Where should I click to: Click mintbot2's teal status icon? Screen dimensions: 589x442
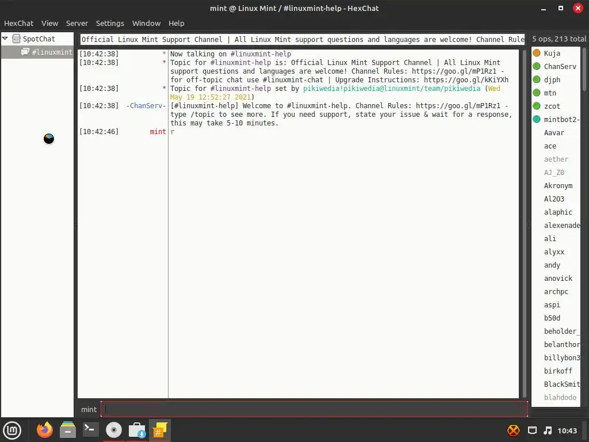point(537,119)
